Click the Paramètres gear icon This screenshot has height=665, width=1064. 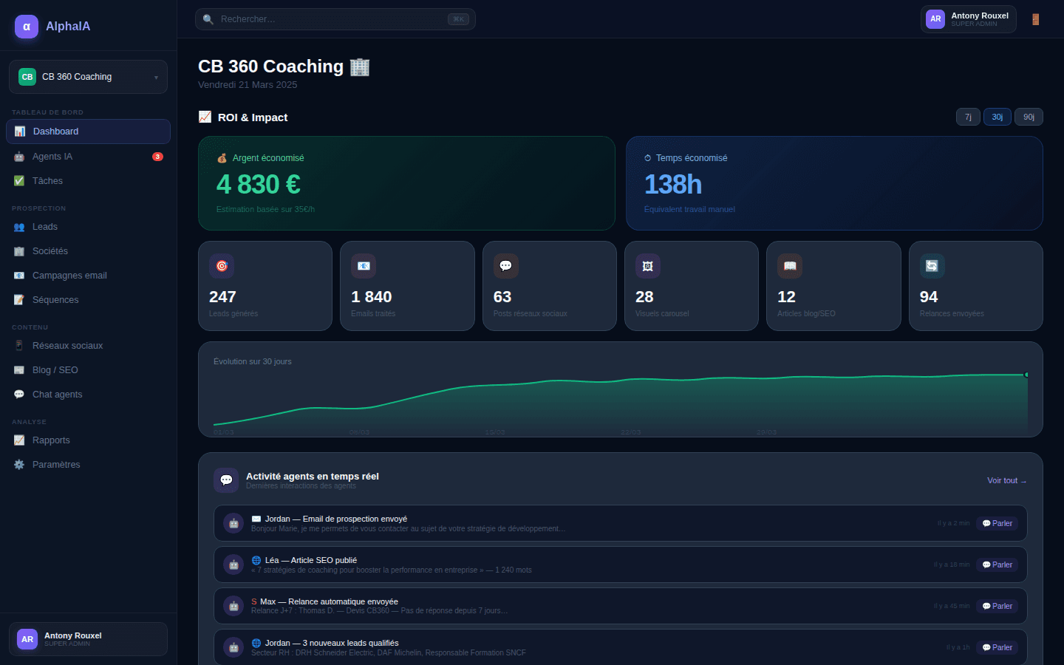pos(18,464)
